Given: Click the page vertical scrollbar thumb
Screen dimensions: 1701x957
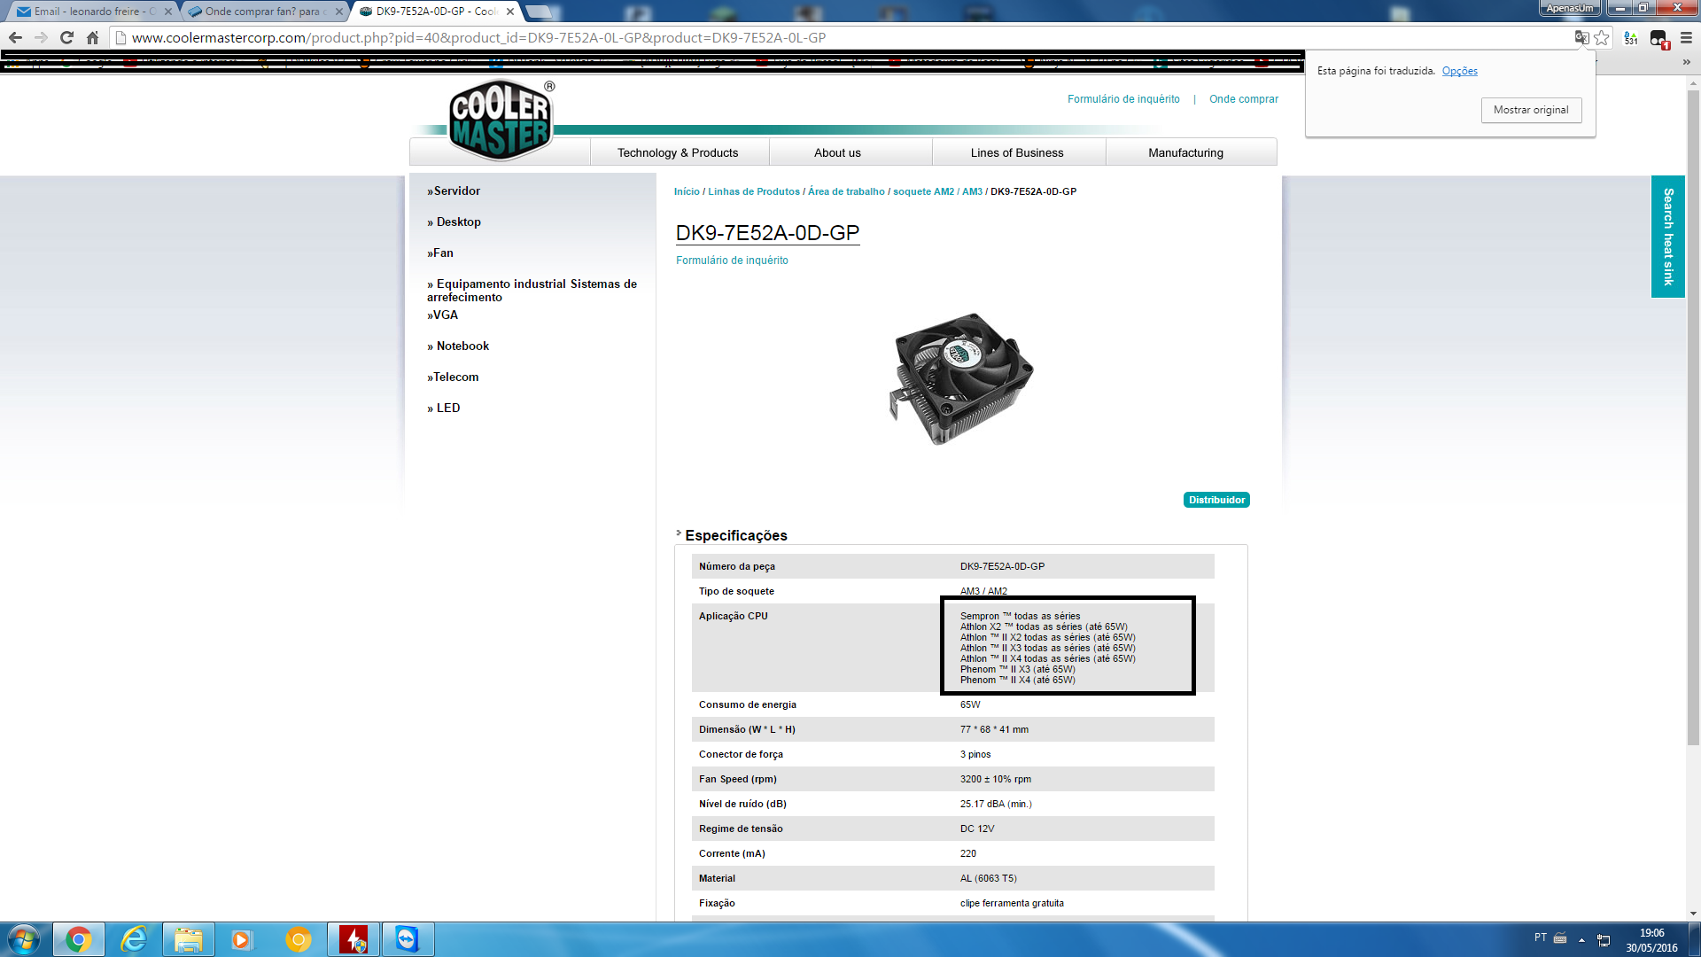Looking at the screenshot, I should click(1693, 416).
